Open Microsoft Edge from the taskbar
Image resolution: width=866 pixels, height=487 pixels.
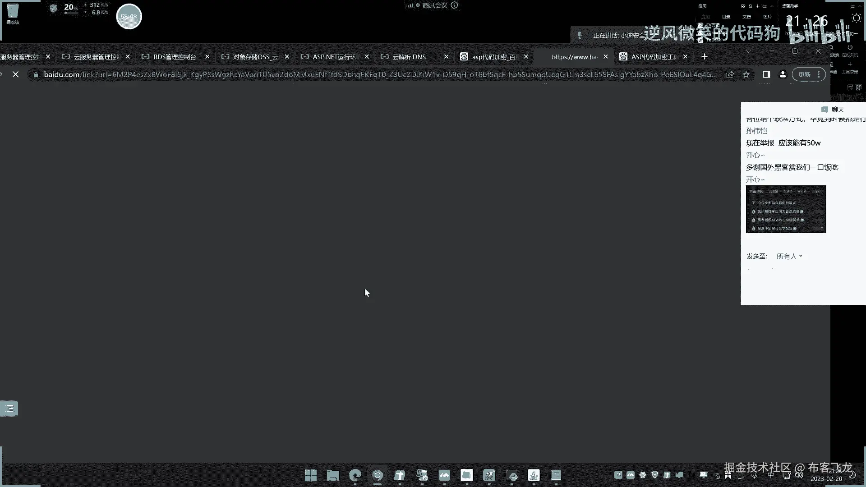click(x=355, y=475)
